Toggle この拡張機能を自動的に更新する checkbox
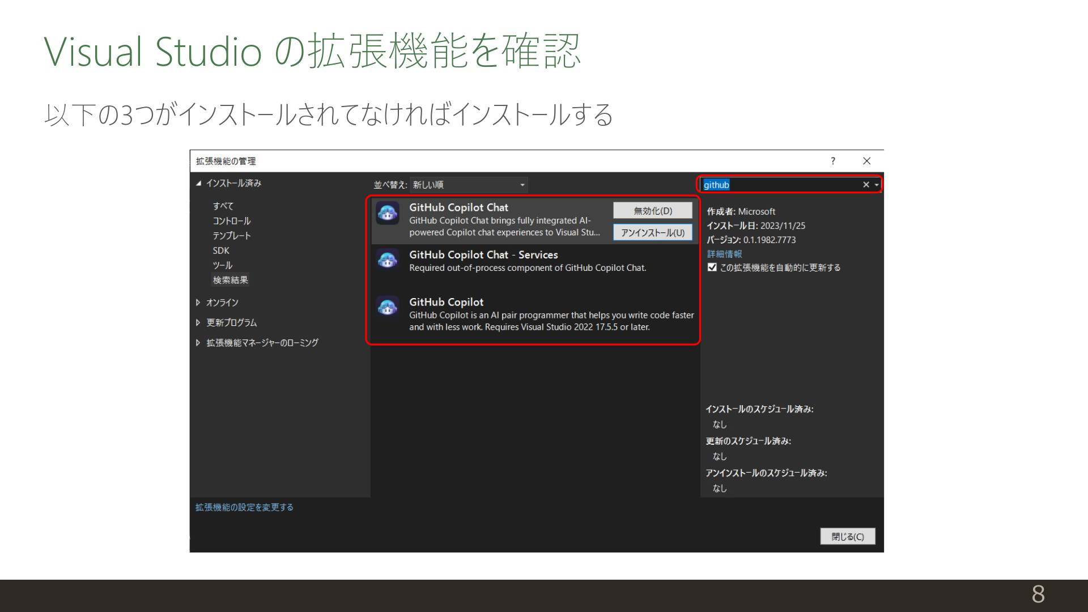The height and width of the screenshot is (612, 1088). coord(712,267)
